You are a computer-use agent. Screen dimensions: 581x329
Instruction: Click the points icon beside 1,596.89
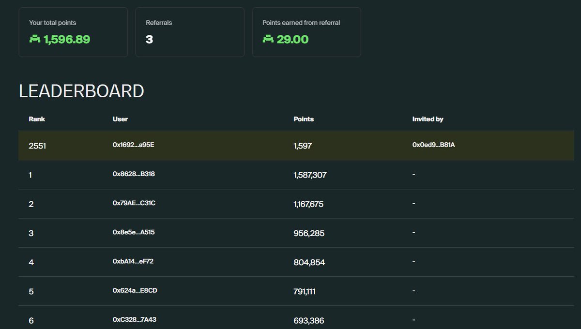coord(34,39)
